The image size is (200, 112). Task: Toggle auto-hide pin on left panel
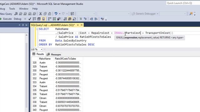pos(23,25)
